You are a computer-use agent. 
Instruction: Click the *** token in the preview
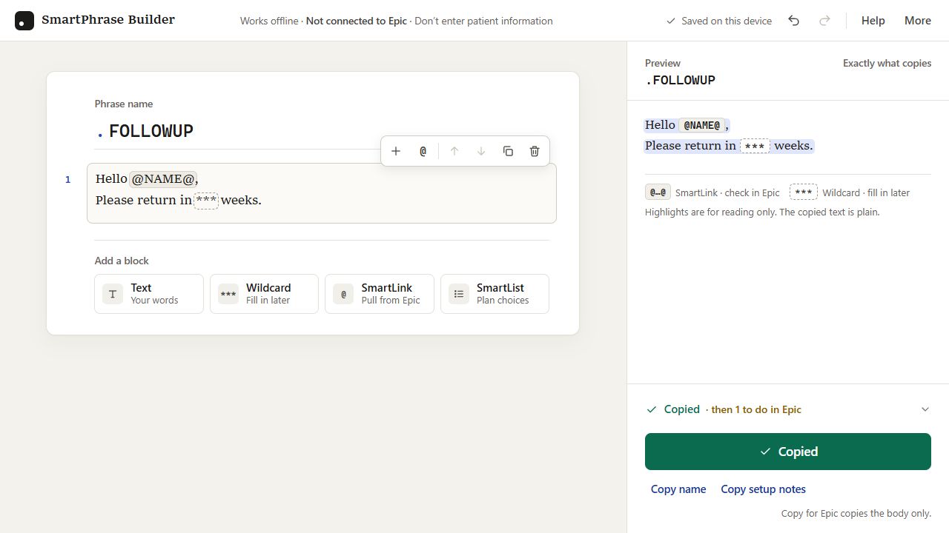pyautogui.click(x=755, y=146)
